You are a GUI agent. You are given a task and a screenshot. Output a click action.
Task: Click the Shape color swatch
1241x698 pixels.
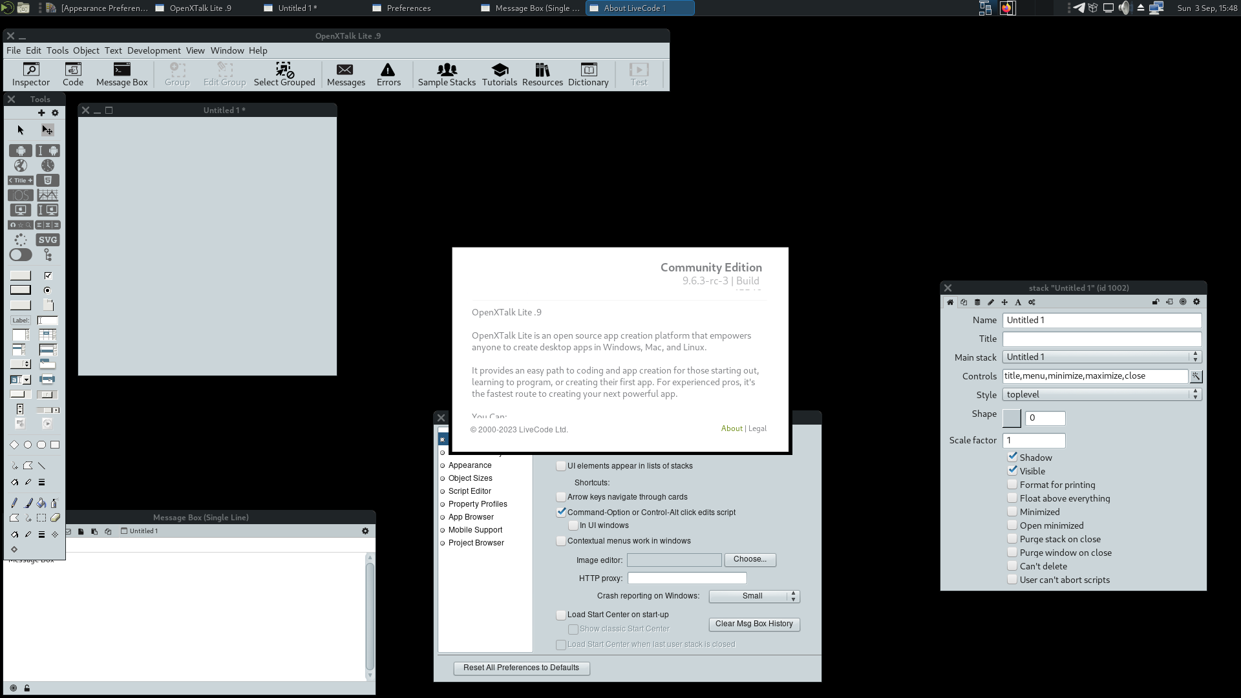coord(1012,418)
